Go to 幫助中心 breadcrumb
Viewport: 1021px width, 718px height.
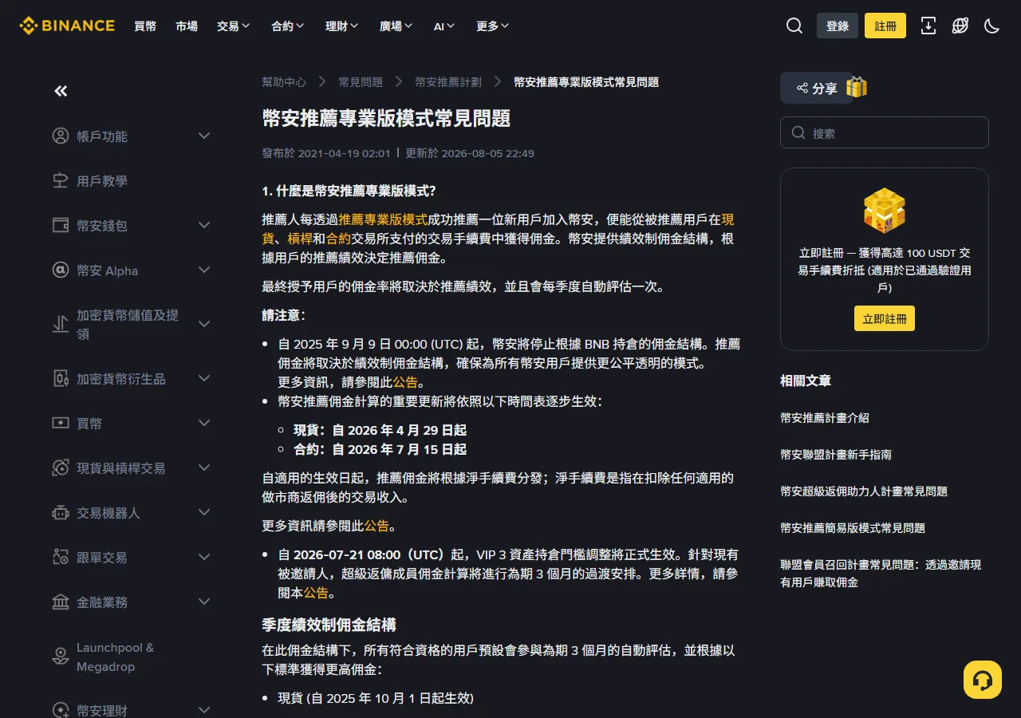(284, 81)
